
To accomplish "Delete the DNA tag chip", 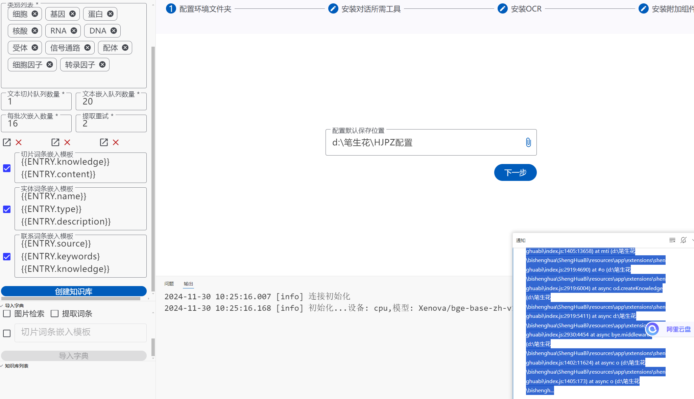I will [114, 31].
